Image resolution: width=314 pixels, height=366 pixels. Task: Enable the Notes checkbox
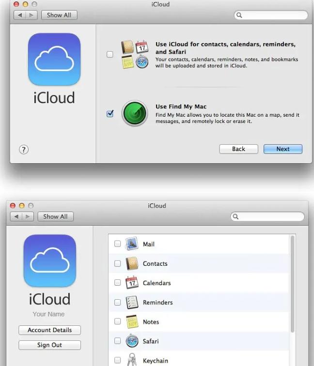coord(118,321)
